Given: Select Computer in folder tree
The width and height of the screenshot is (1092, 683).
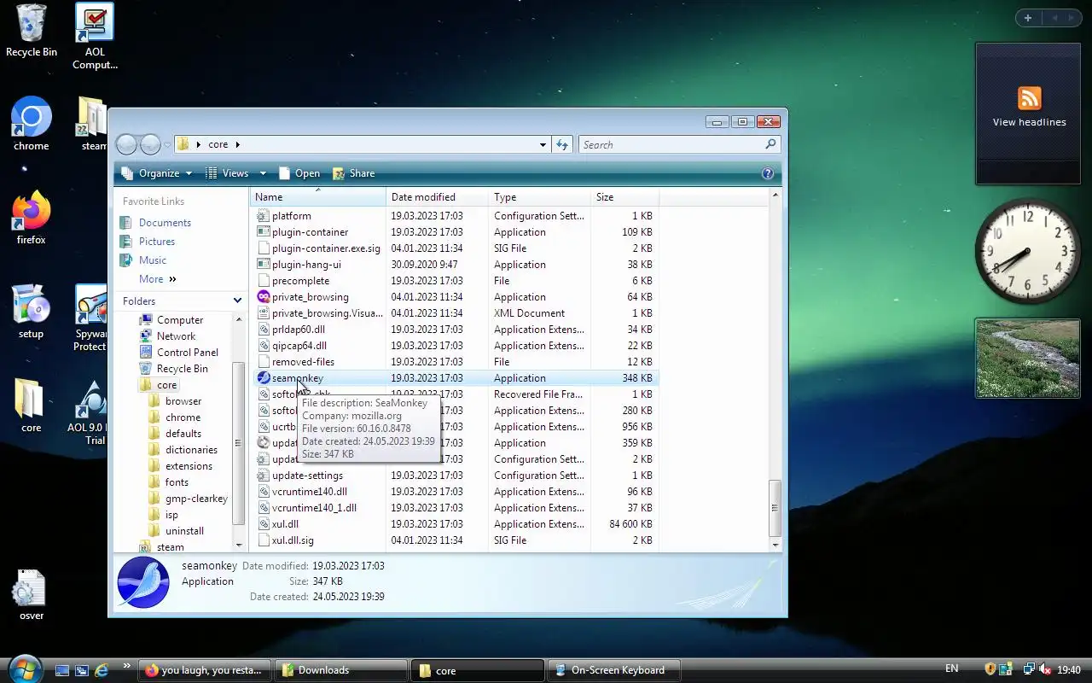Looking at the screenshot, I should pyautogui.click(x=180, y=320).
